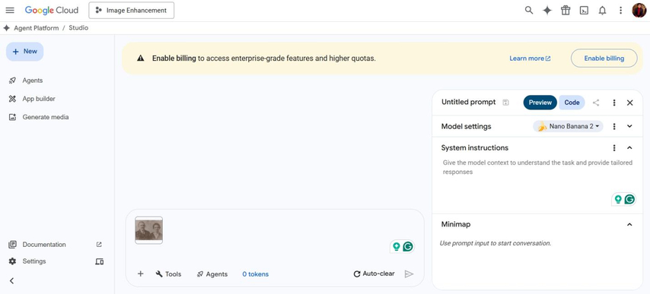Click the uploaded portrait photo thumbnail

tap(149, 230)
